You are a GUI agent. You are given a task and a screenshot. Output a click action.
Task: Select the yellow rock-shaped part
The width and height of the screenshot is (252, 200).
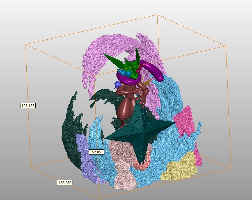180,167
